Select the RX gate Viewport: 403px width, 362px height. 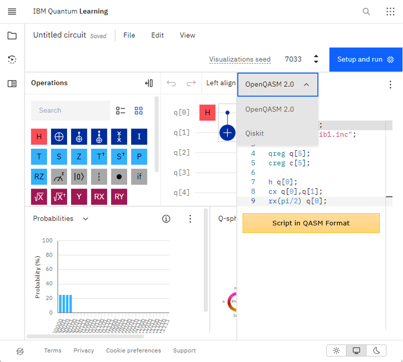pyautogui.click(x=99, y=197)
